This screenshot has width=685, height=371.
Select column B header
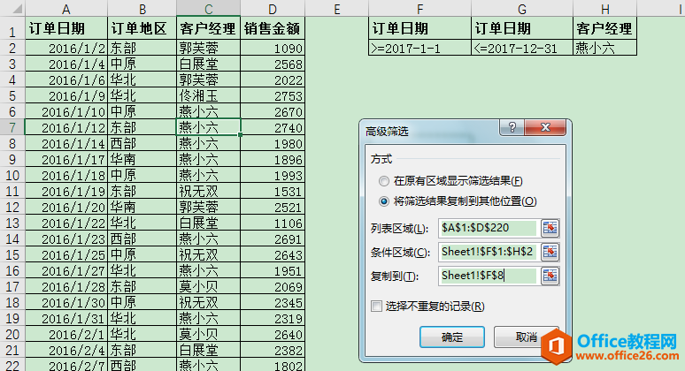142,8
